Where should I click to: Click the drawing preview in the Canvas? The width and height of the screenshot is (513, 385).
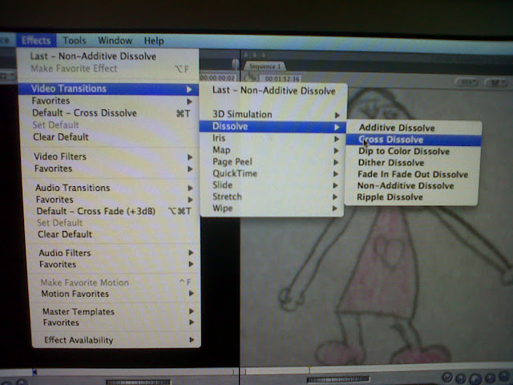376,226
